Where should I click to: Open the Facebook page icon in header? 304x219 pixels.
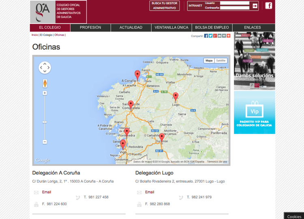coord(268,6)
